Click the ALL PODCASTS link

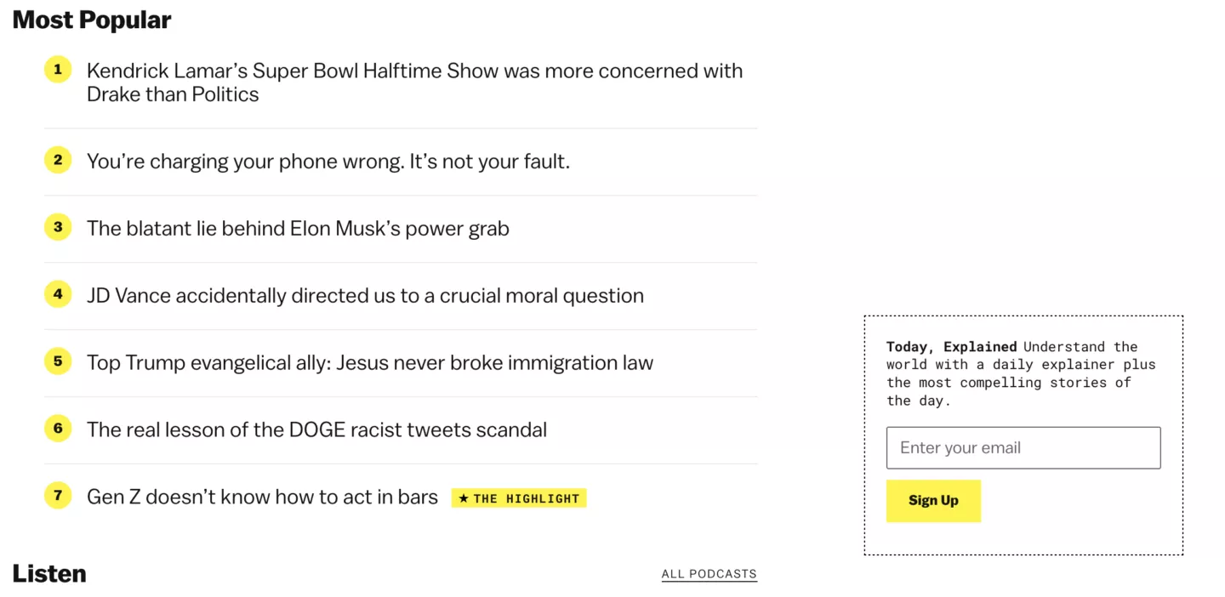click(709, 573)
